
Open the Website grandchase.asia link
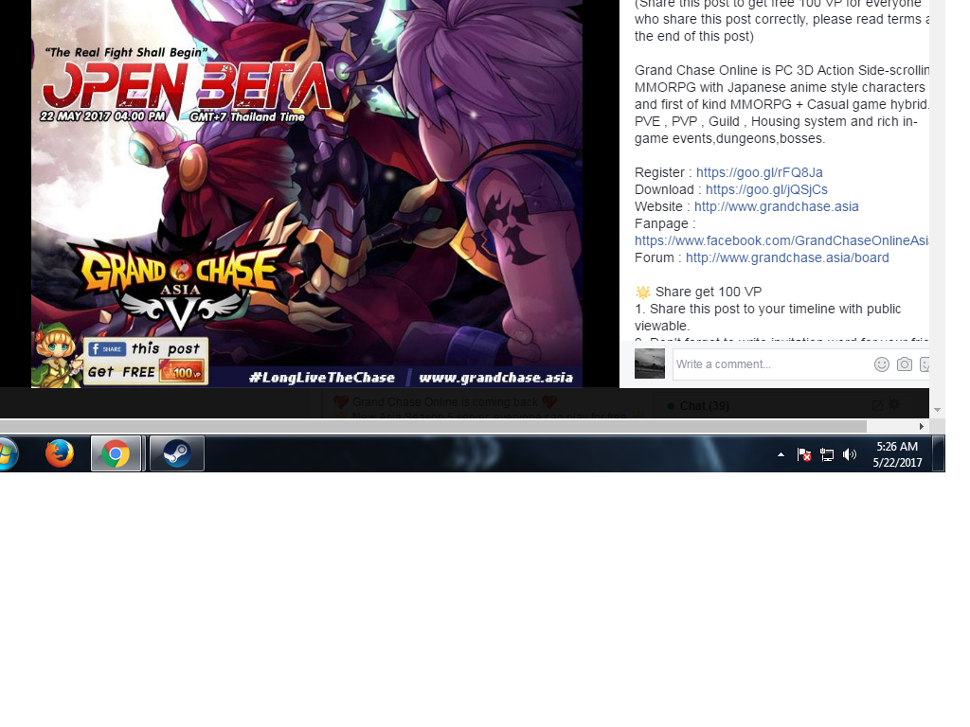tap(777, 206)
